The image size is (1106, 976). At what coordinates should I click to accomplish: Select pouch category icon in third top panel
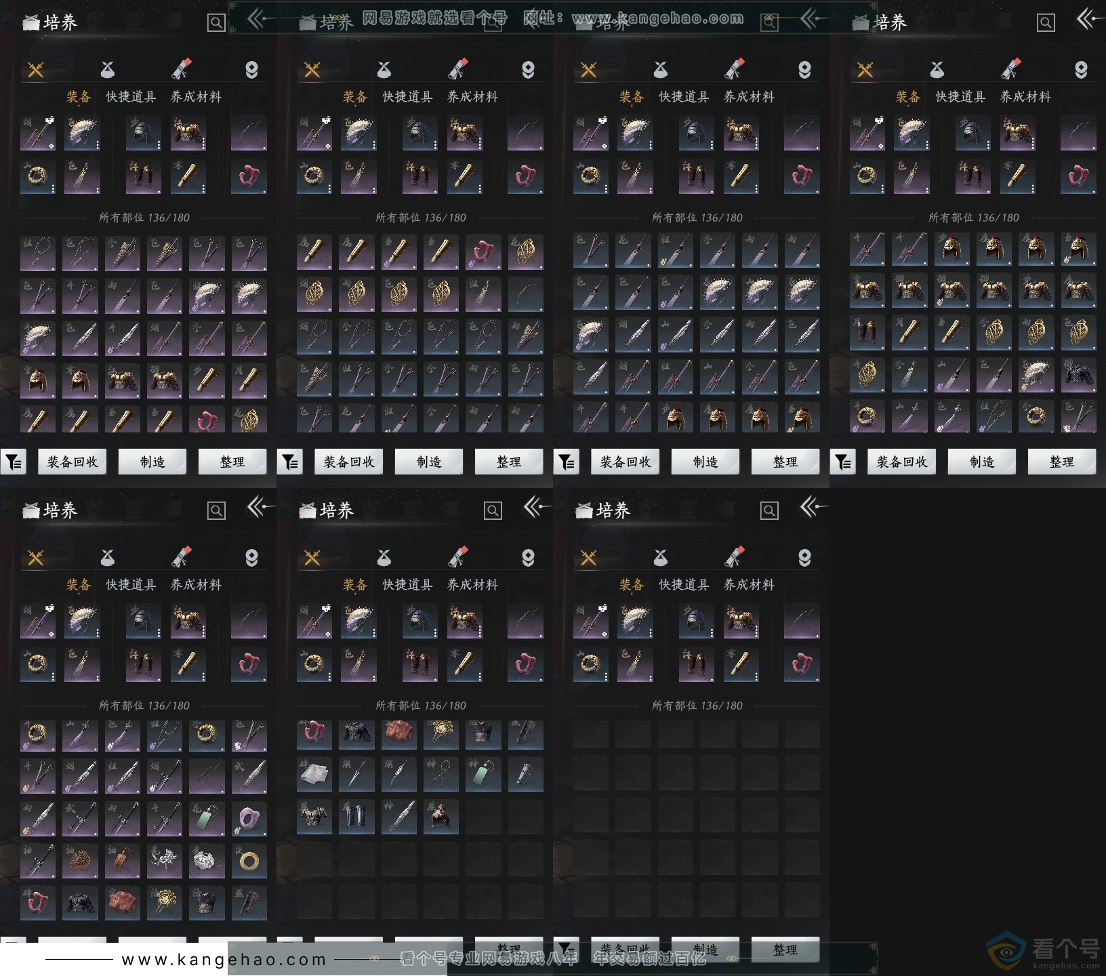click(x=661, y=70)
